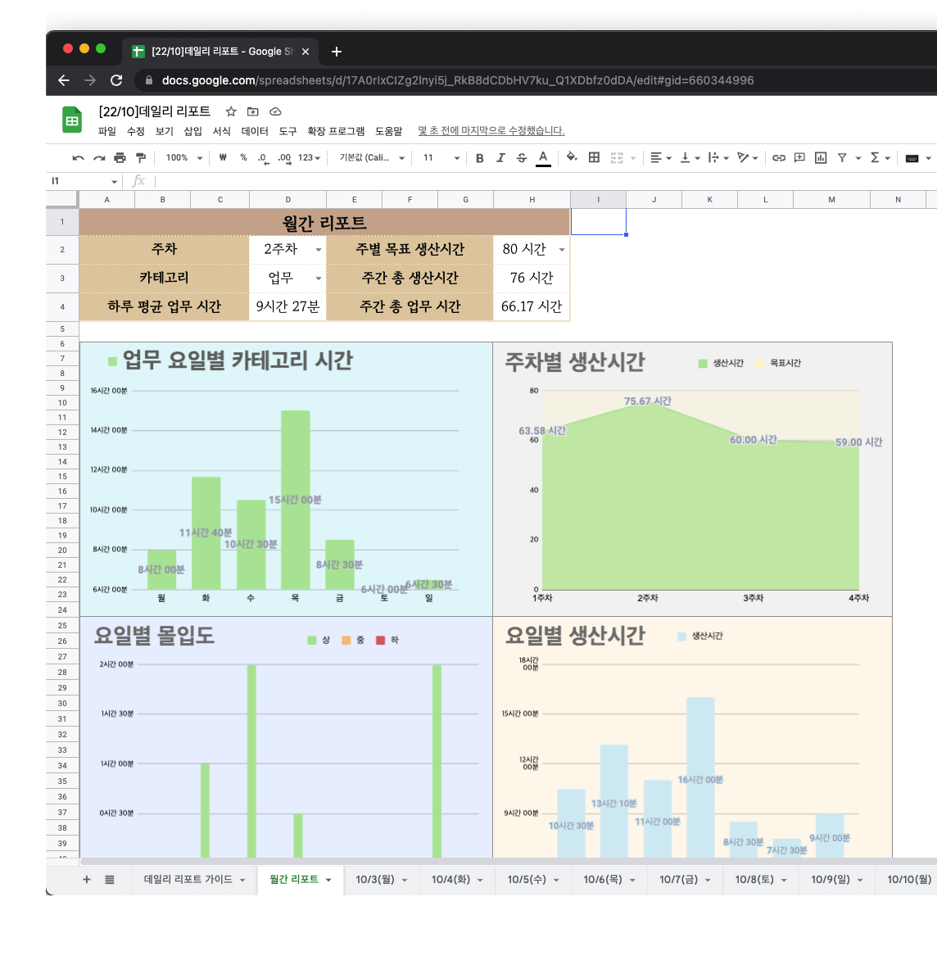Click the browser back arrow
This screenshot has width=937, height=956.
(x=63, y=80)
